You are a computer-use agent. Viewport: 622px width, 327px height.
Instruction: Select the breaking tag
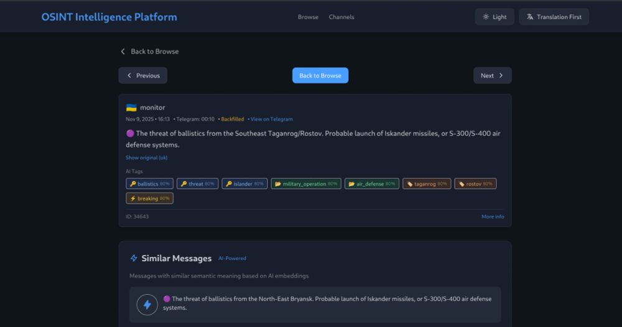[x=149, y=199]
